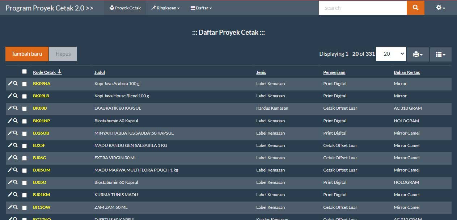Open the printer export dropdown
457x220 pixels.
coord(418,54)
